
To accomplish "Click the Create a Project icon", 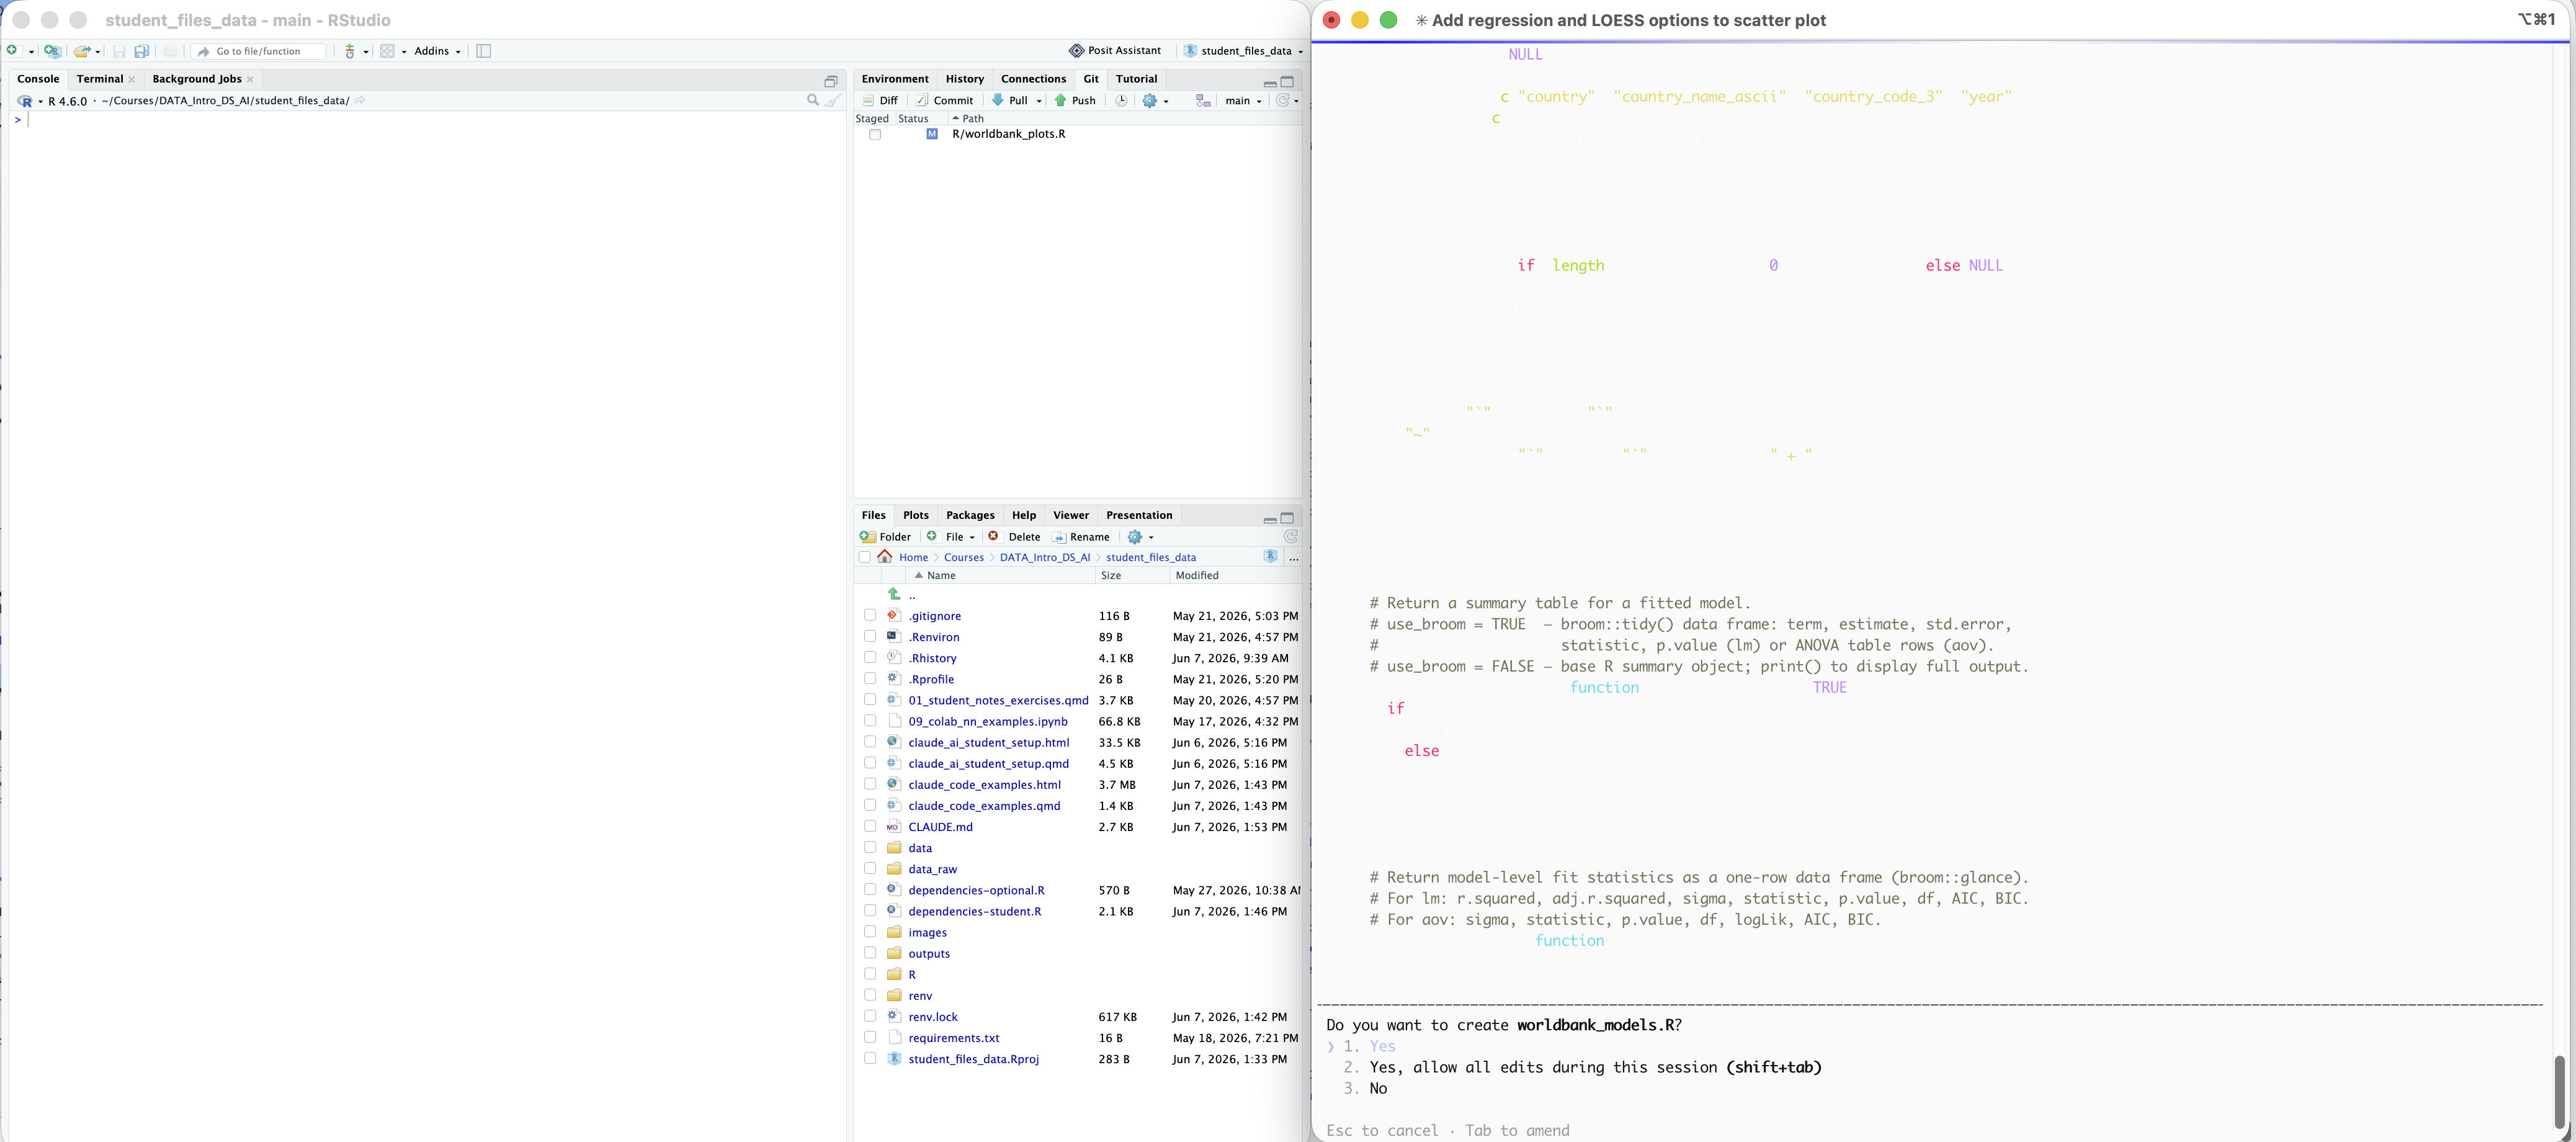I will [x=53, y=51].
